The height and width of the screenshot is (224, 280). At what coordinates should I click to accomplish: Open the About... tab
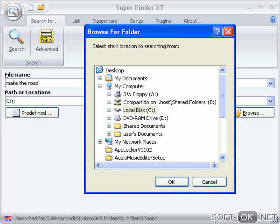pyautogui.click(x=193, y=21)
